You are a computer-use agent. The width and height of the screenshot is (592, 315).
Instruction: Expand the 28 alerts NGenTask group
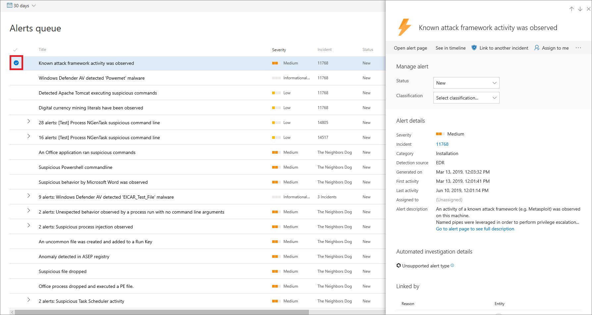(x=29, y=121)
